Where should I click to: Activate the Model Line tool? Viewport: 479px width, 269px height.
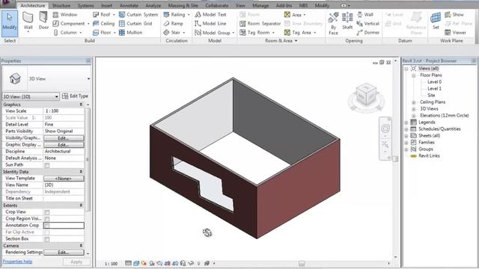210,23
